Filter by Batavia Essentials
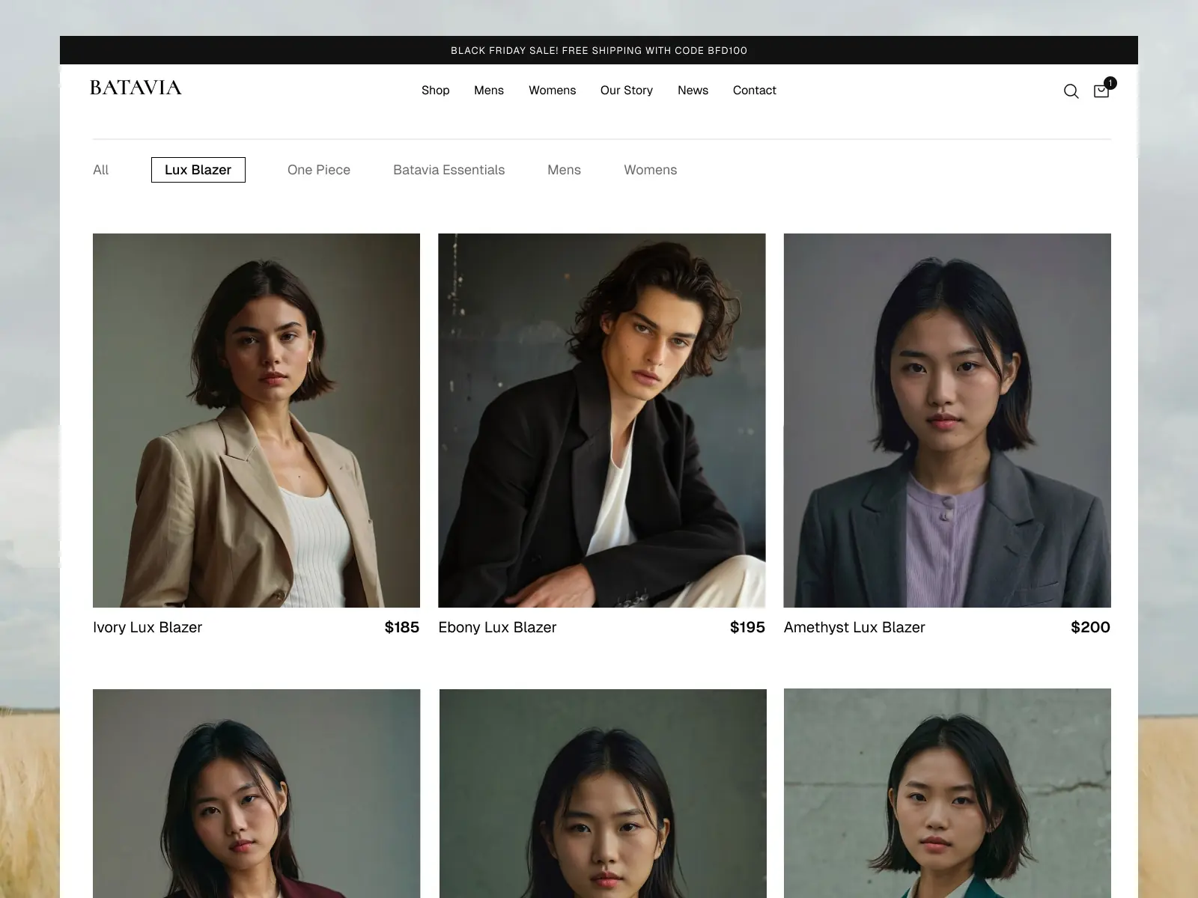Screen dimensions: 1198x898 pos(449,170)
